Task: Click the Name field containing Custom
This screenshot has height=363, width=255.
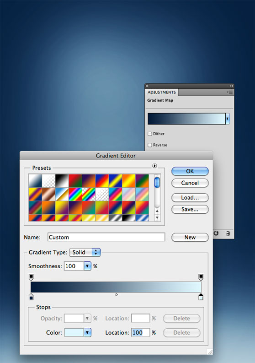Action: pyautogui.click(x=106, y=237)
